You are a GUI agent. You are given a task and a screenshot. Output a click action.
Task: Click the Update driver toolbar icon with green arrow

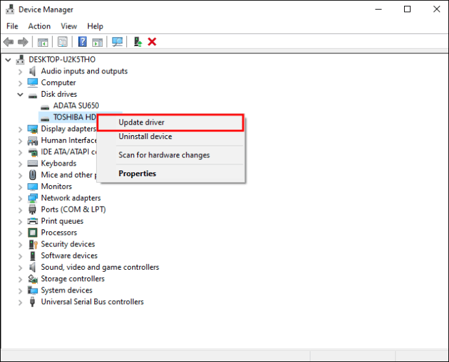click(138, 42)
